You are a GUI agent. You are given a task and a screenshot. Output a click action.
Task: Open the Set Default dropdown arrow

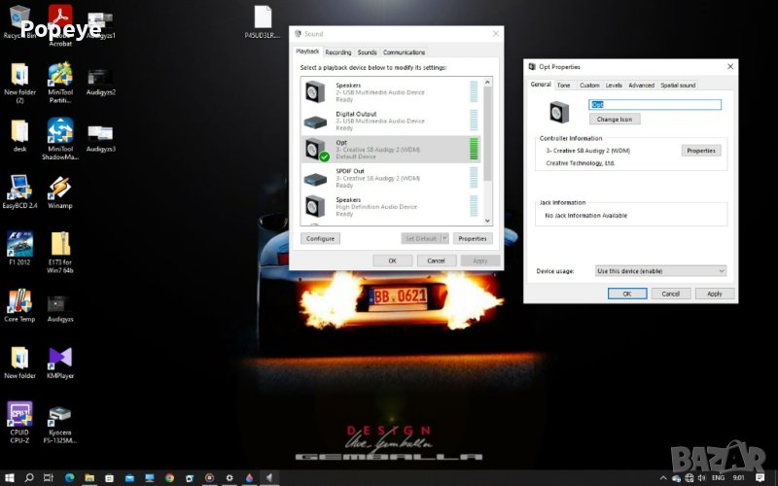pos(444,238)
